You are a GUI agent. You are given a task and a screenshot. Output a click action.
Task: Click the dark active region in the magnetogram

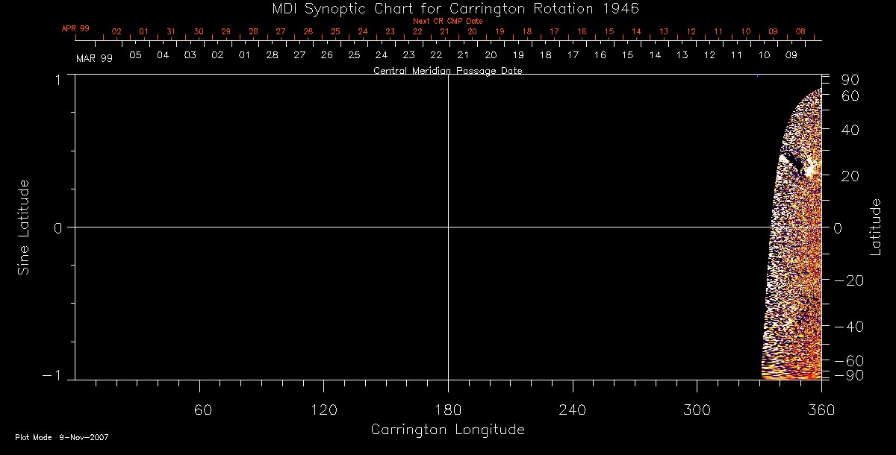[x=797, y=164]
